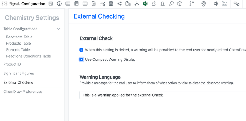
Task: Open the database stack icon
Action: point(111,4)
